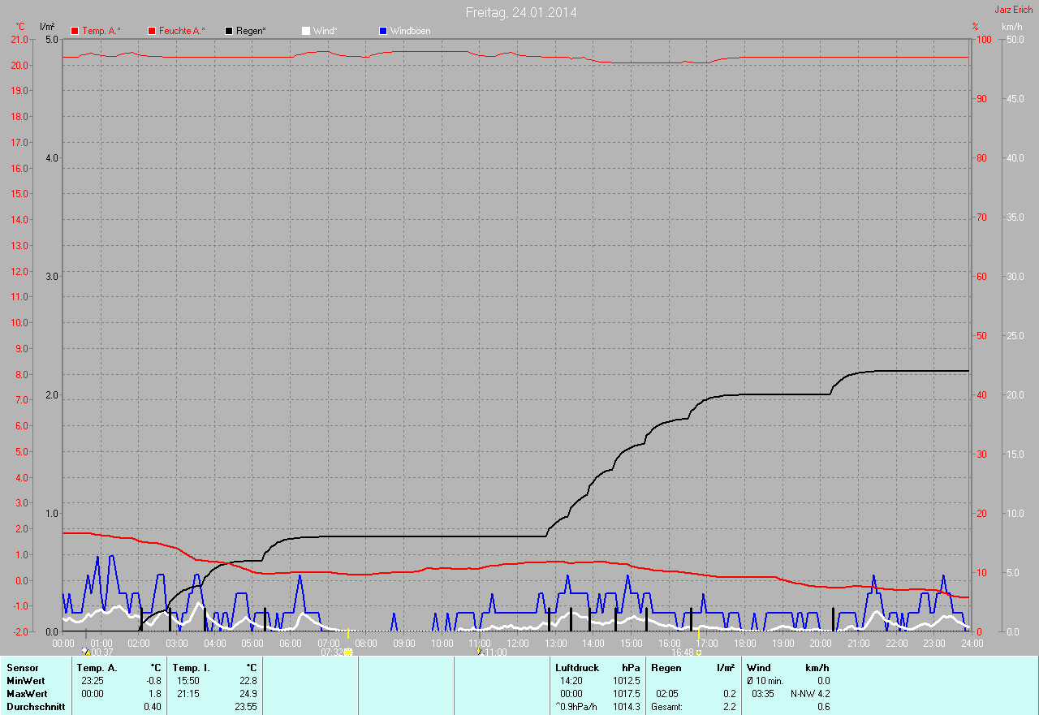This screenshot has width=1039, height=715.
Task: Click the moon icon at 00:37
Action: click(87, 652)
